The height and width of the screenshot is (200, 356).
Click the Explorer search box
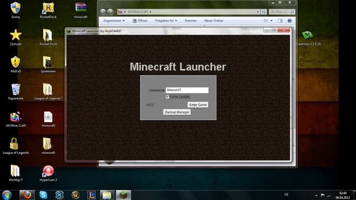tap(281, 12)
